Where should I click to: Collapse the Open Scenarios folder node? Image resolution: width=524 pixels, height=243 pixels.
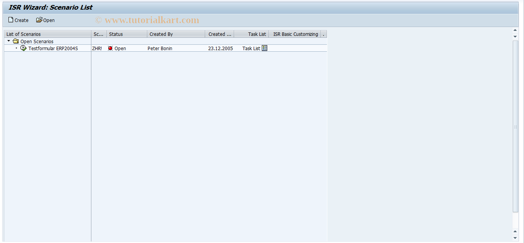[9, 41]
